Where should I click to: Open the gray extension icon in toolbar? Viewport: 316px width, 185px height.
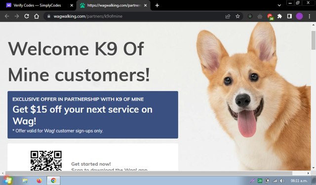pos(260,16)
